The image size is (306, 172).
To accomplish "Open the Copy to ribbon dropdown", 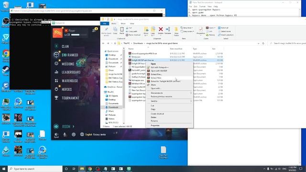I will pos(153,32).
